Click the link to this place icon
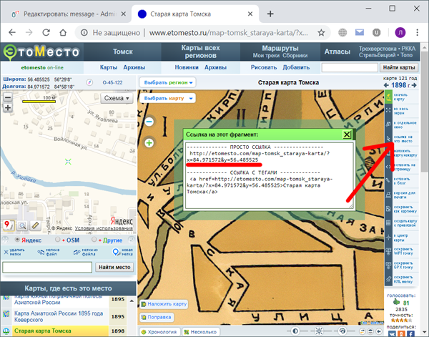Viewport: 429px width, 337px height. click(388, 139)
